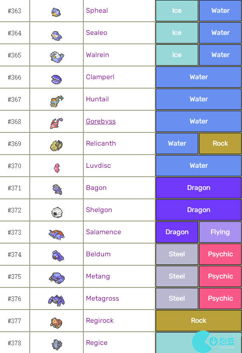Click the Gorebyss sprite icon
Screen dimensions: 242x353
click(56, 123)
